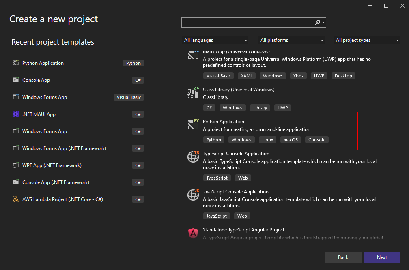
Task: Select recent Console App template
Action: click(78, 80)
